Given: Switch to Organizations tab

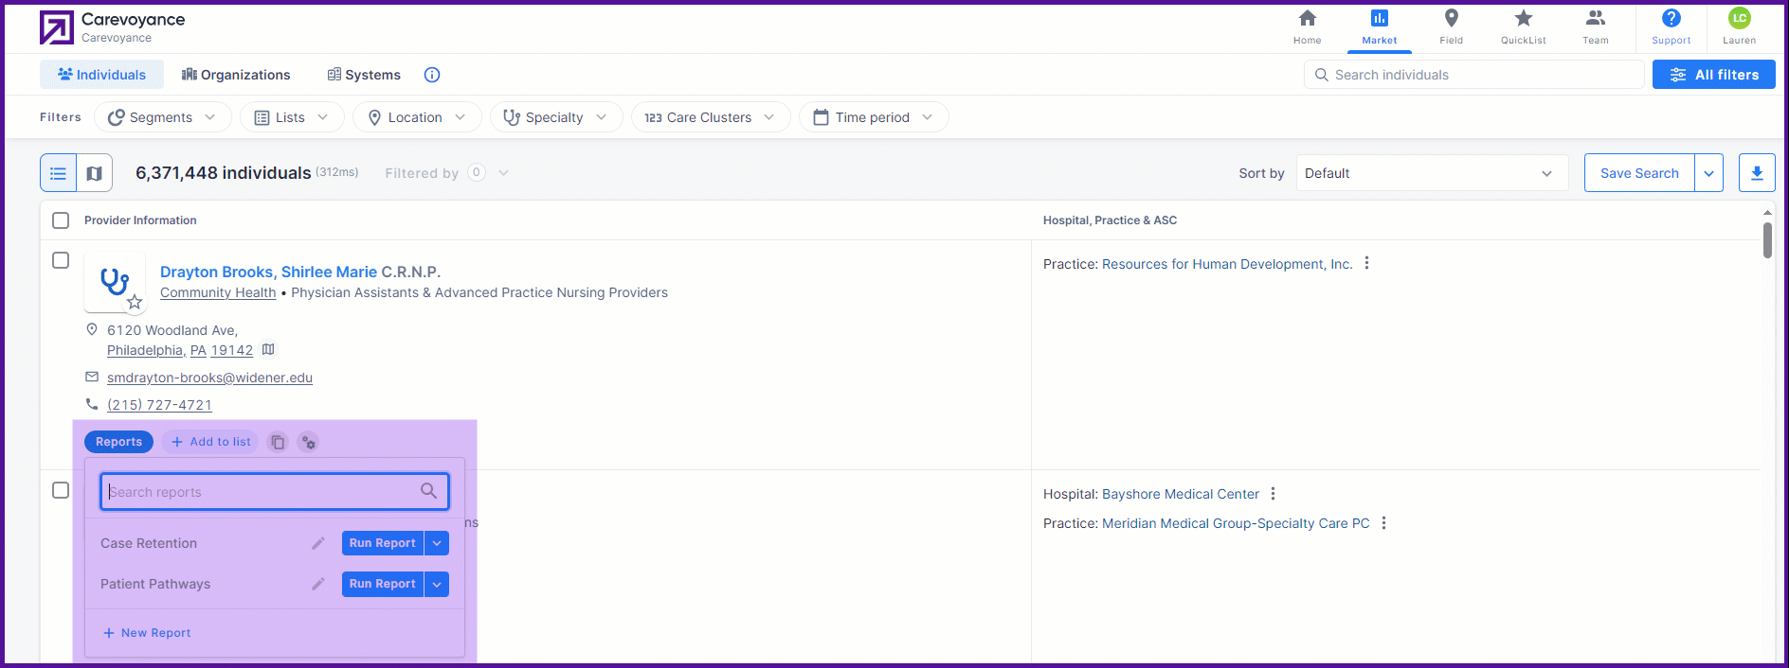Looking at the screenshot, I should [x=236, y=75].
